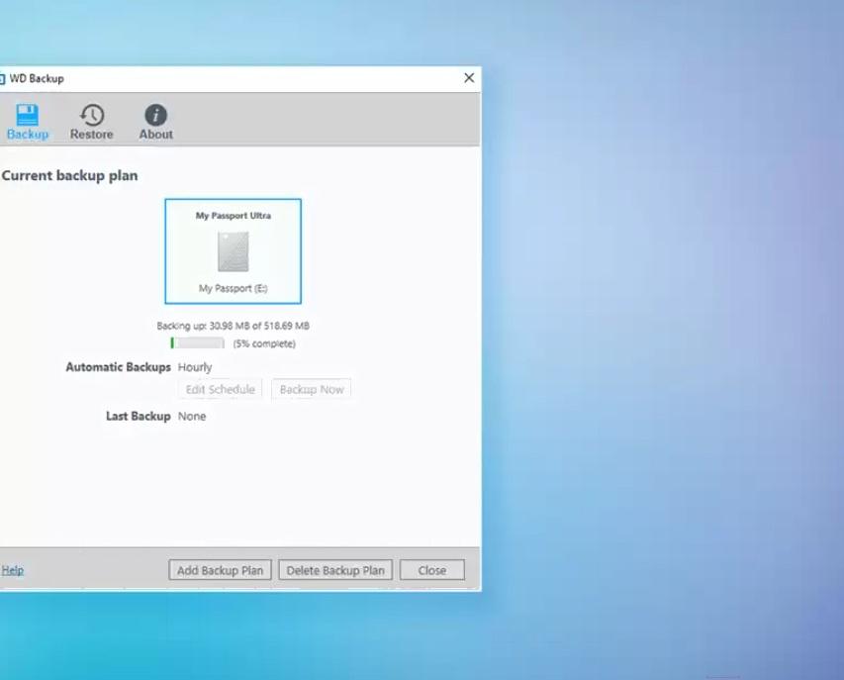The image size is (844, 680).
Task: Click the Add Backup Plan button
Action: click(220, 570)
